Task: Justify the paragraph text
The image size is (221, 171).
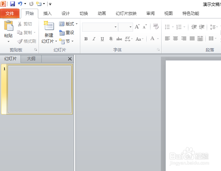Action: pos(192,38)
